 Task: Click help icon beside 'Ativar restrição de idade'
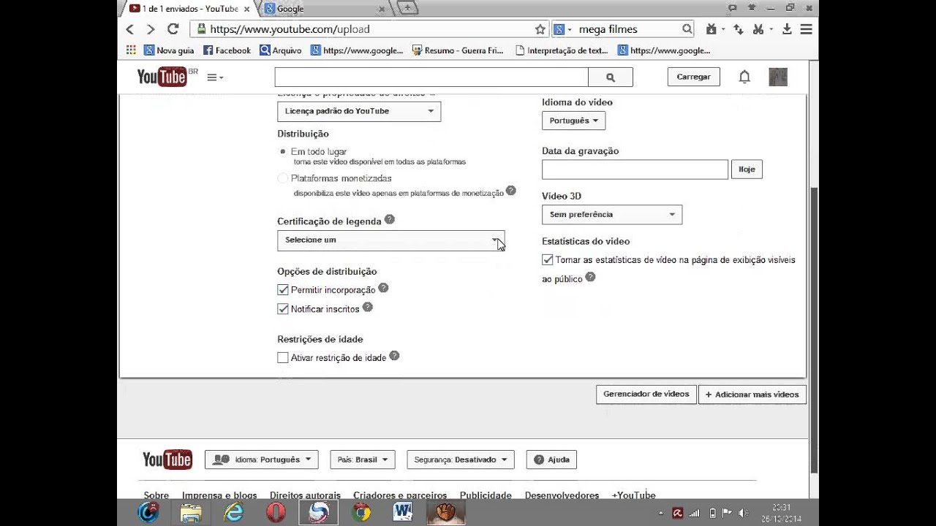[394, 356]
